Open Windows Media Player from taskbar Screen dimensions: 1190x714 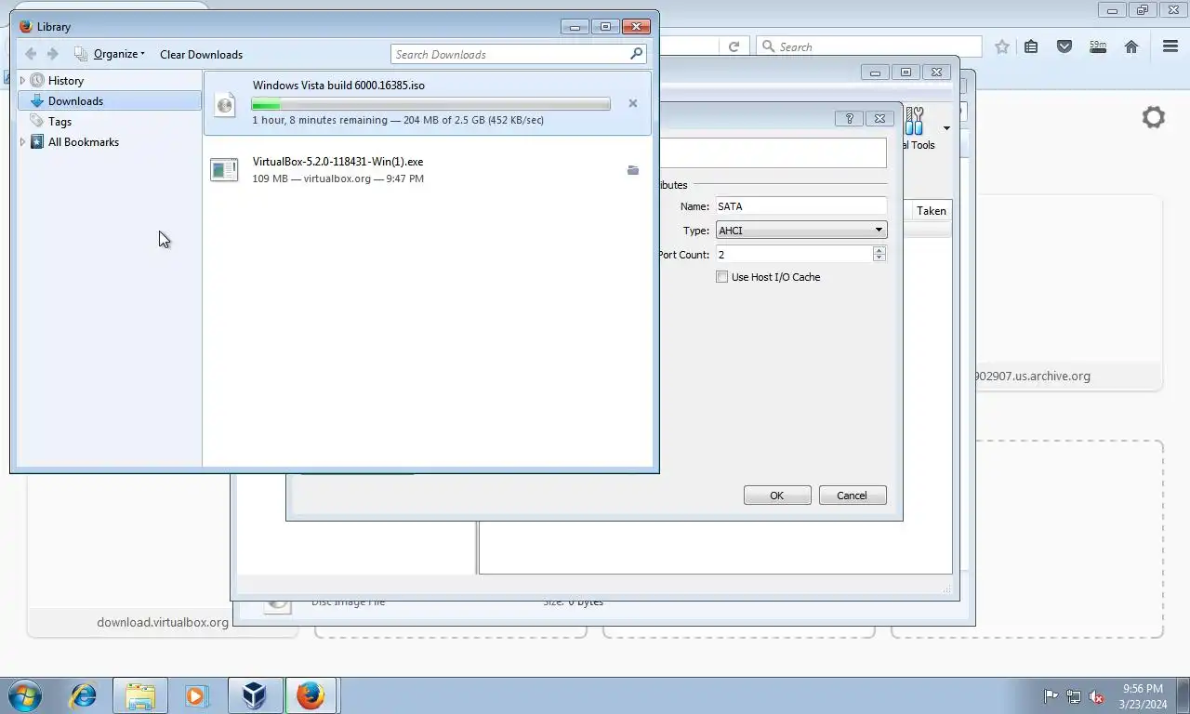click(x=196, y=695)
